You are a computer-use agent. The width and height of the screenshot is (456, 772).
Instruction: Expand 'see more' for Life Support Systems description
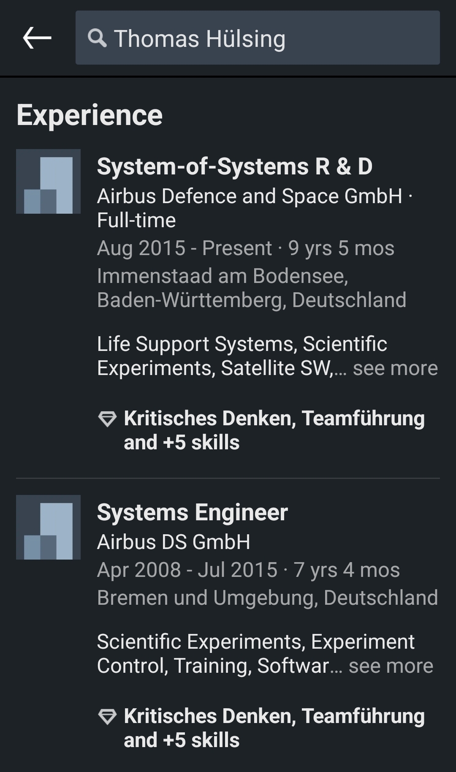tap(395, 368)
